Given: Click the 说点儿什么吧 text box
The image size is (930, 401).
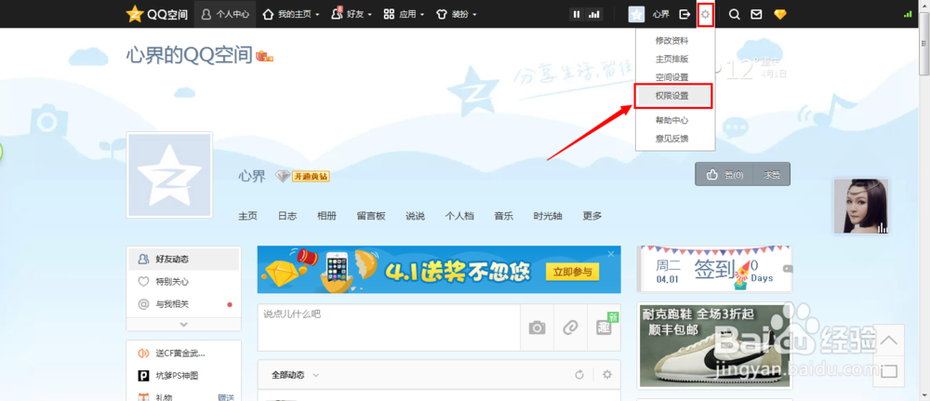Looking at the screenshot, I should 389,327.
